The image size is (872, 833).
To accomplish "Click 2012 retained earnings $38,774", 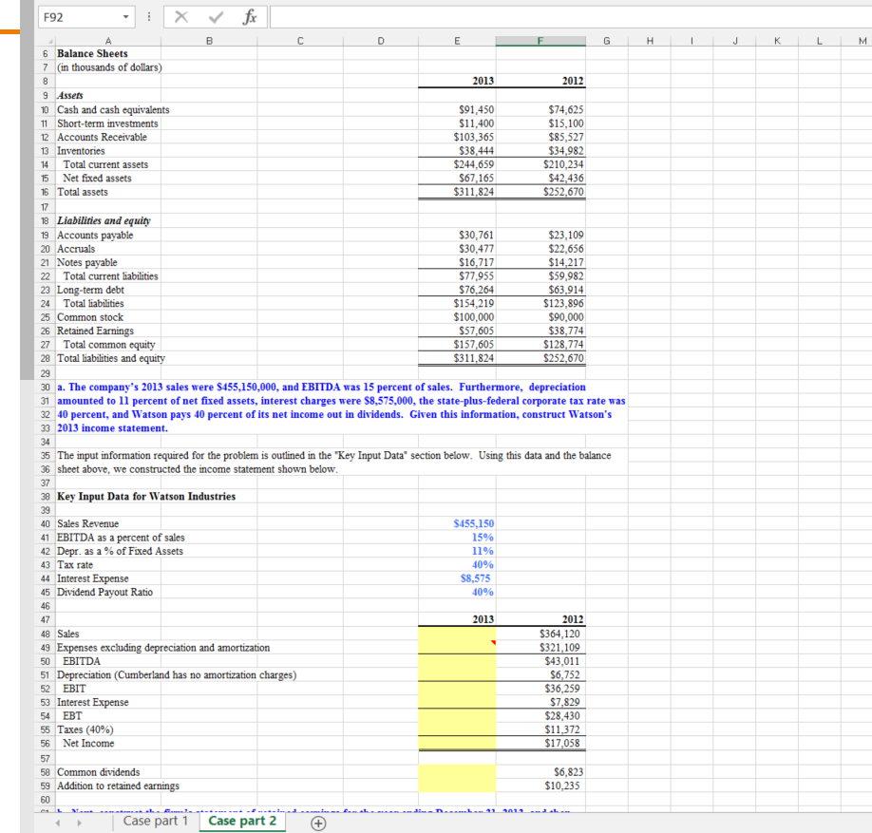I will pos(565,331).
